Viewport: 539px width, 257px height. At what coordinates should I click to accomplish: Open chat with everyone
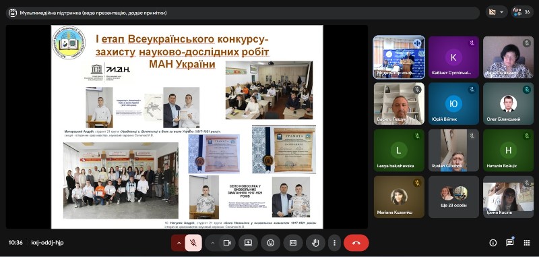point(510,243)
